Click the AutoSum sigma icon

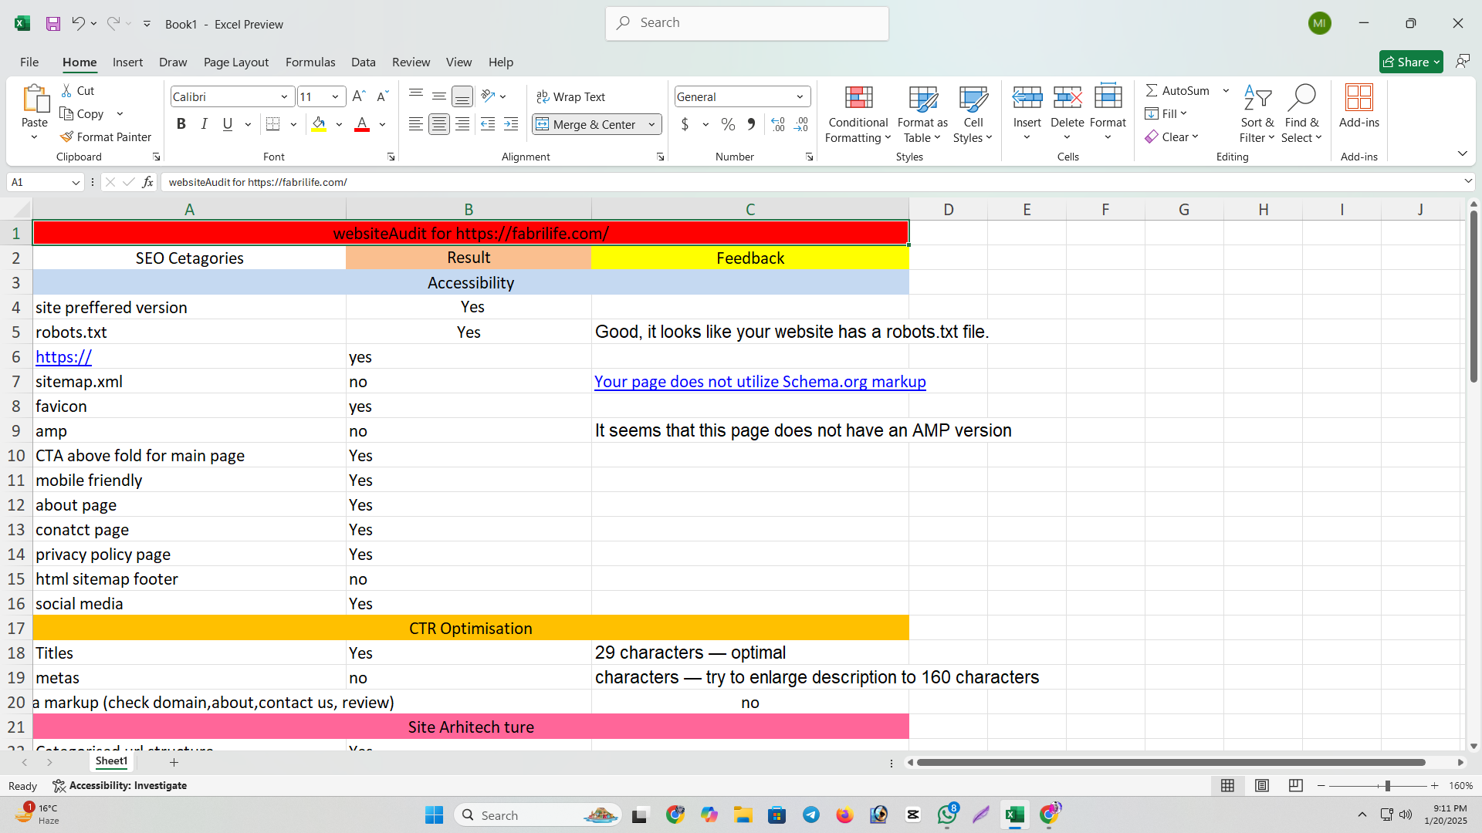[1152, 90]
